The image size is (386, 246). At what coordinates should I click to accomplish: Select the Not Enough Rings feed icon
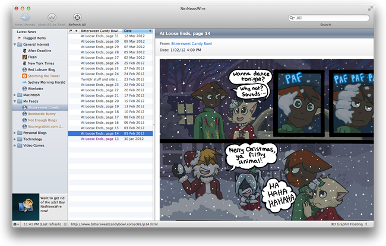[x=24, y=120]
